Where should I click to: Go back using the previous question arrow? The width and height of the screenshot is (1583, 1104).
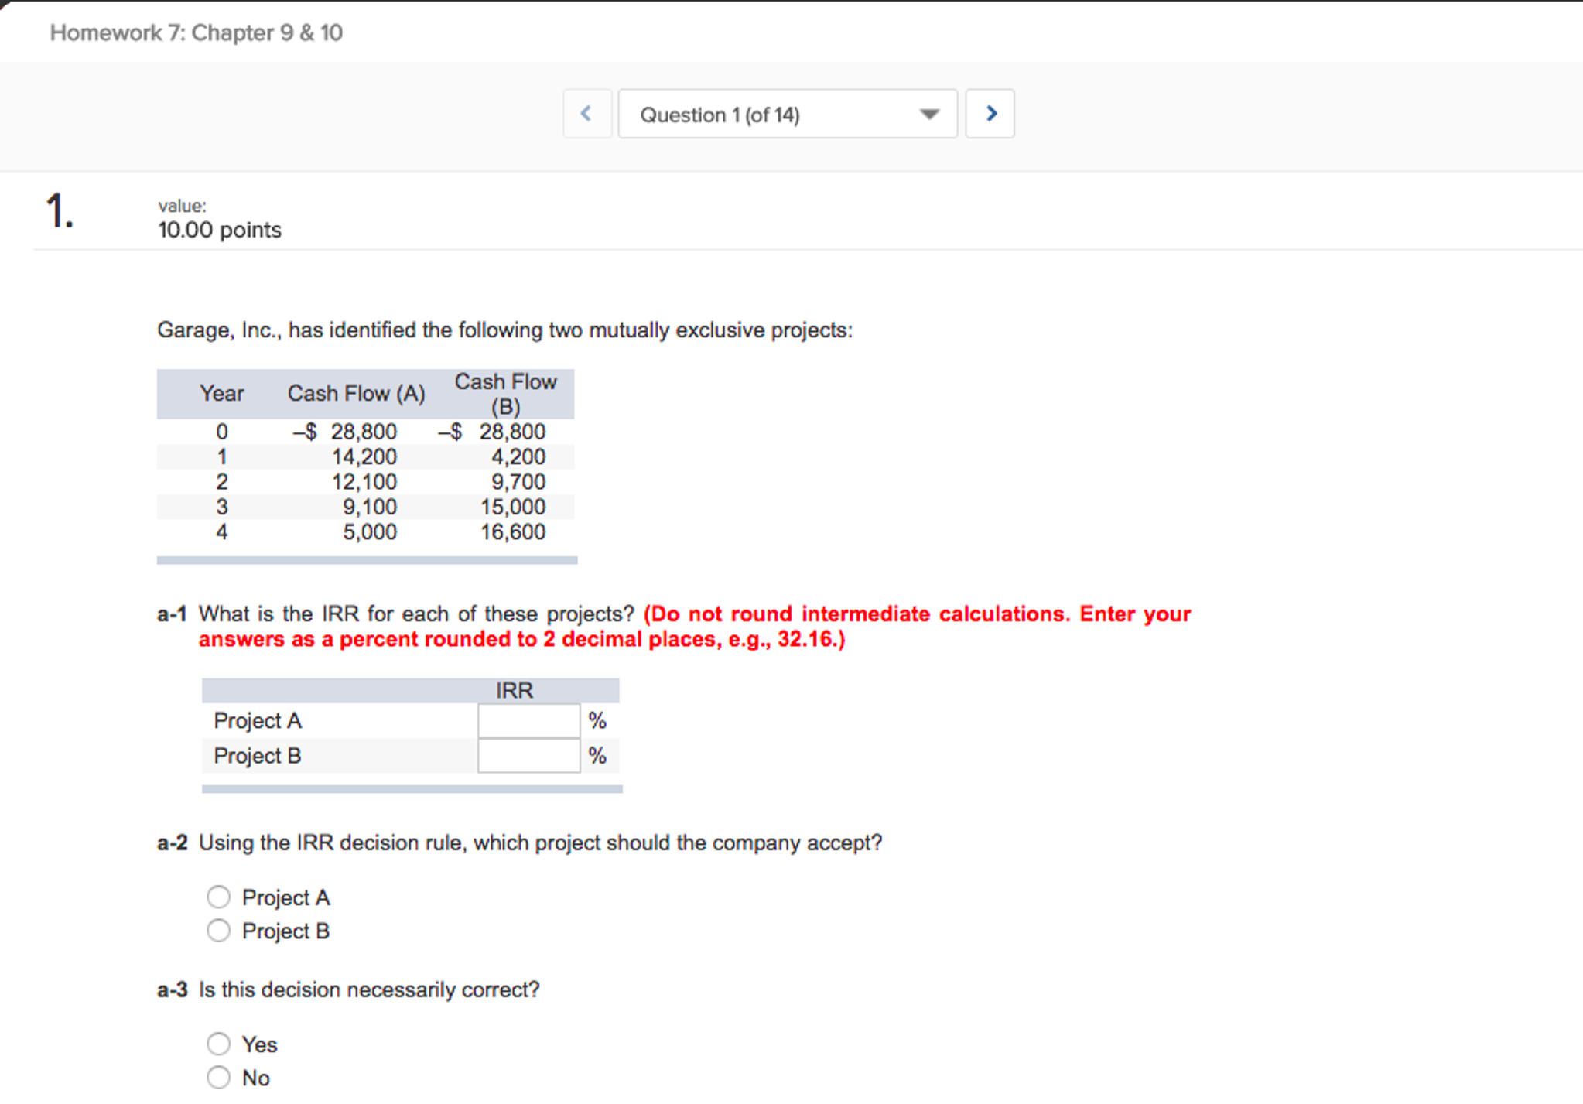(x=586, y=113)
